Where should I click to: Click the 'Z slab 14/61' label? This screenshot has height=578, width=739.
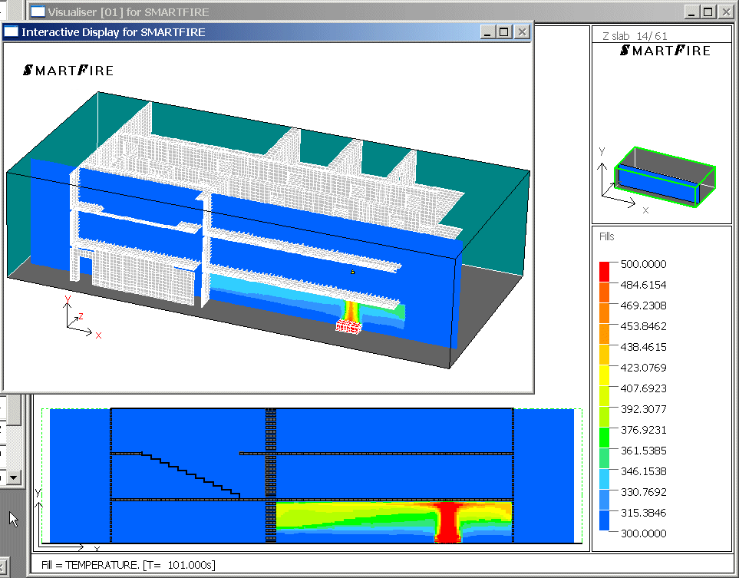tap(635, 36)
